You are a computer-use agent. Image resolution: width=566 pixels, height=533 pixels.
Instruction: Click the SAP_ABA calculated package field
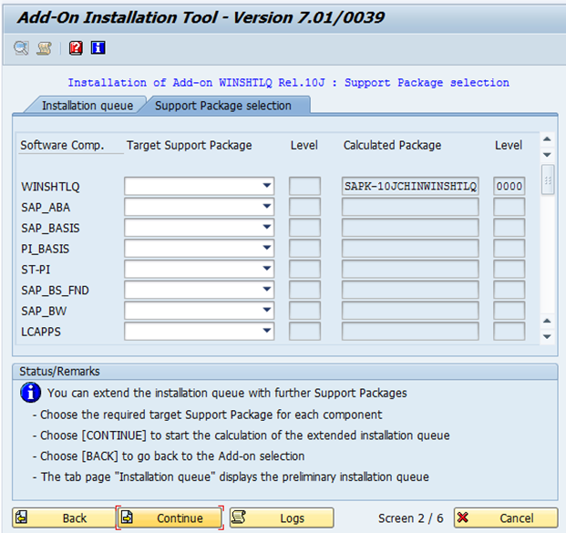(410, 207)
